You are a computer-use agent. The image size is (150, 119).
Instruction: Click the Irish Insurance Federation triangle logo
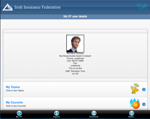coord(8,7)
